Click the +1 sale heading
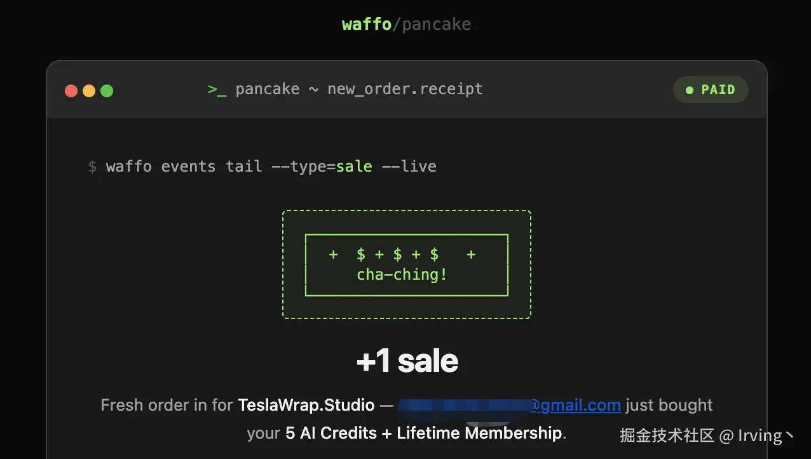811x459 pixels. (x=407, y=361)
